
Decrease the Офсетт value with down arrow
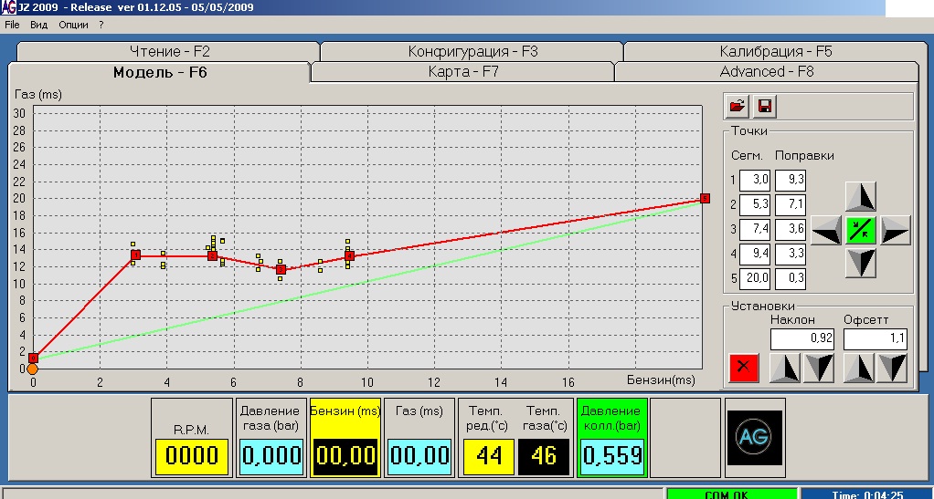pos(892,368)
